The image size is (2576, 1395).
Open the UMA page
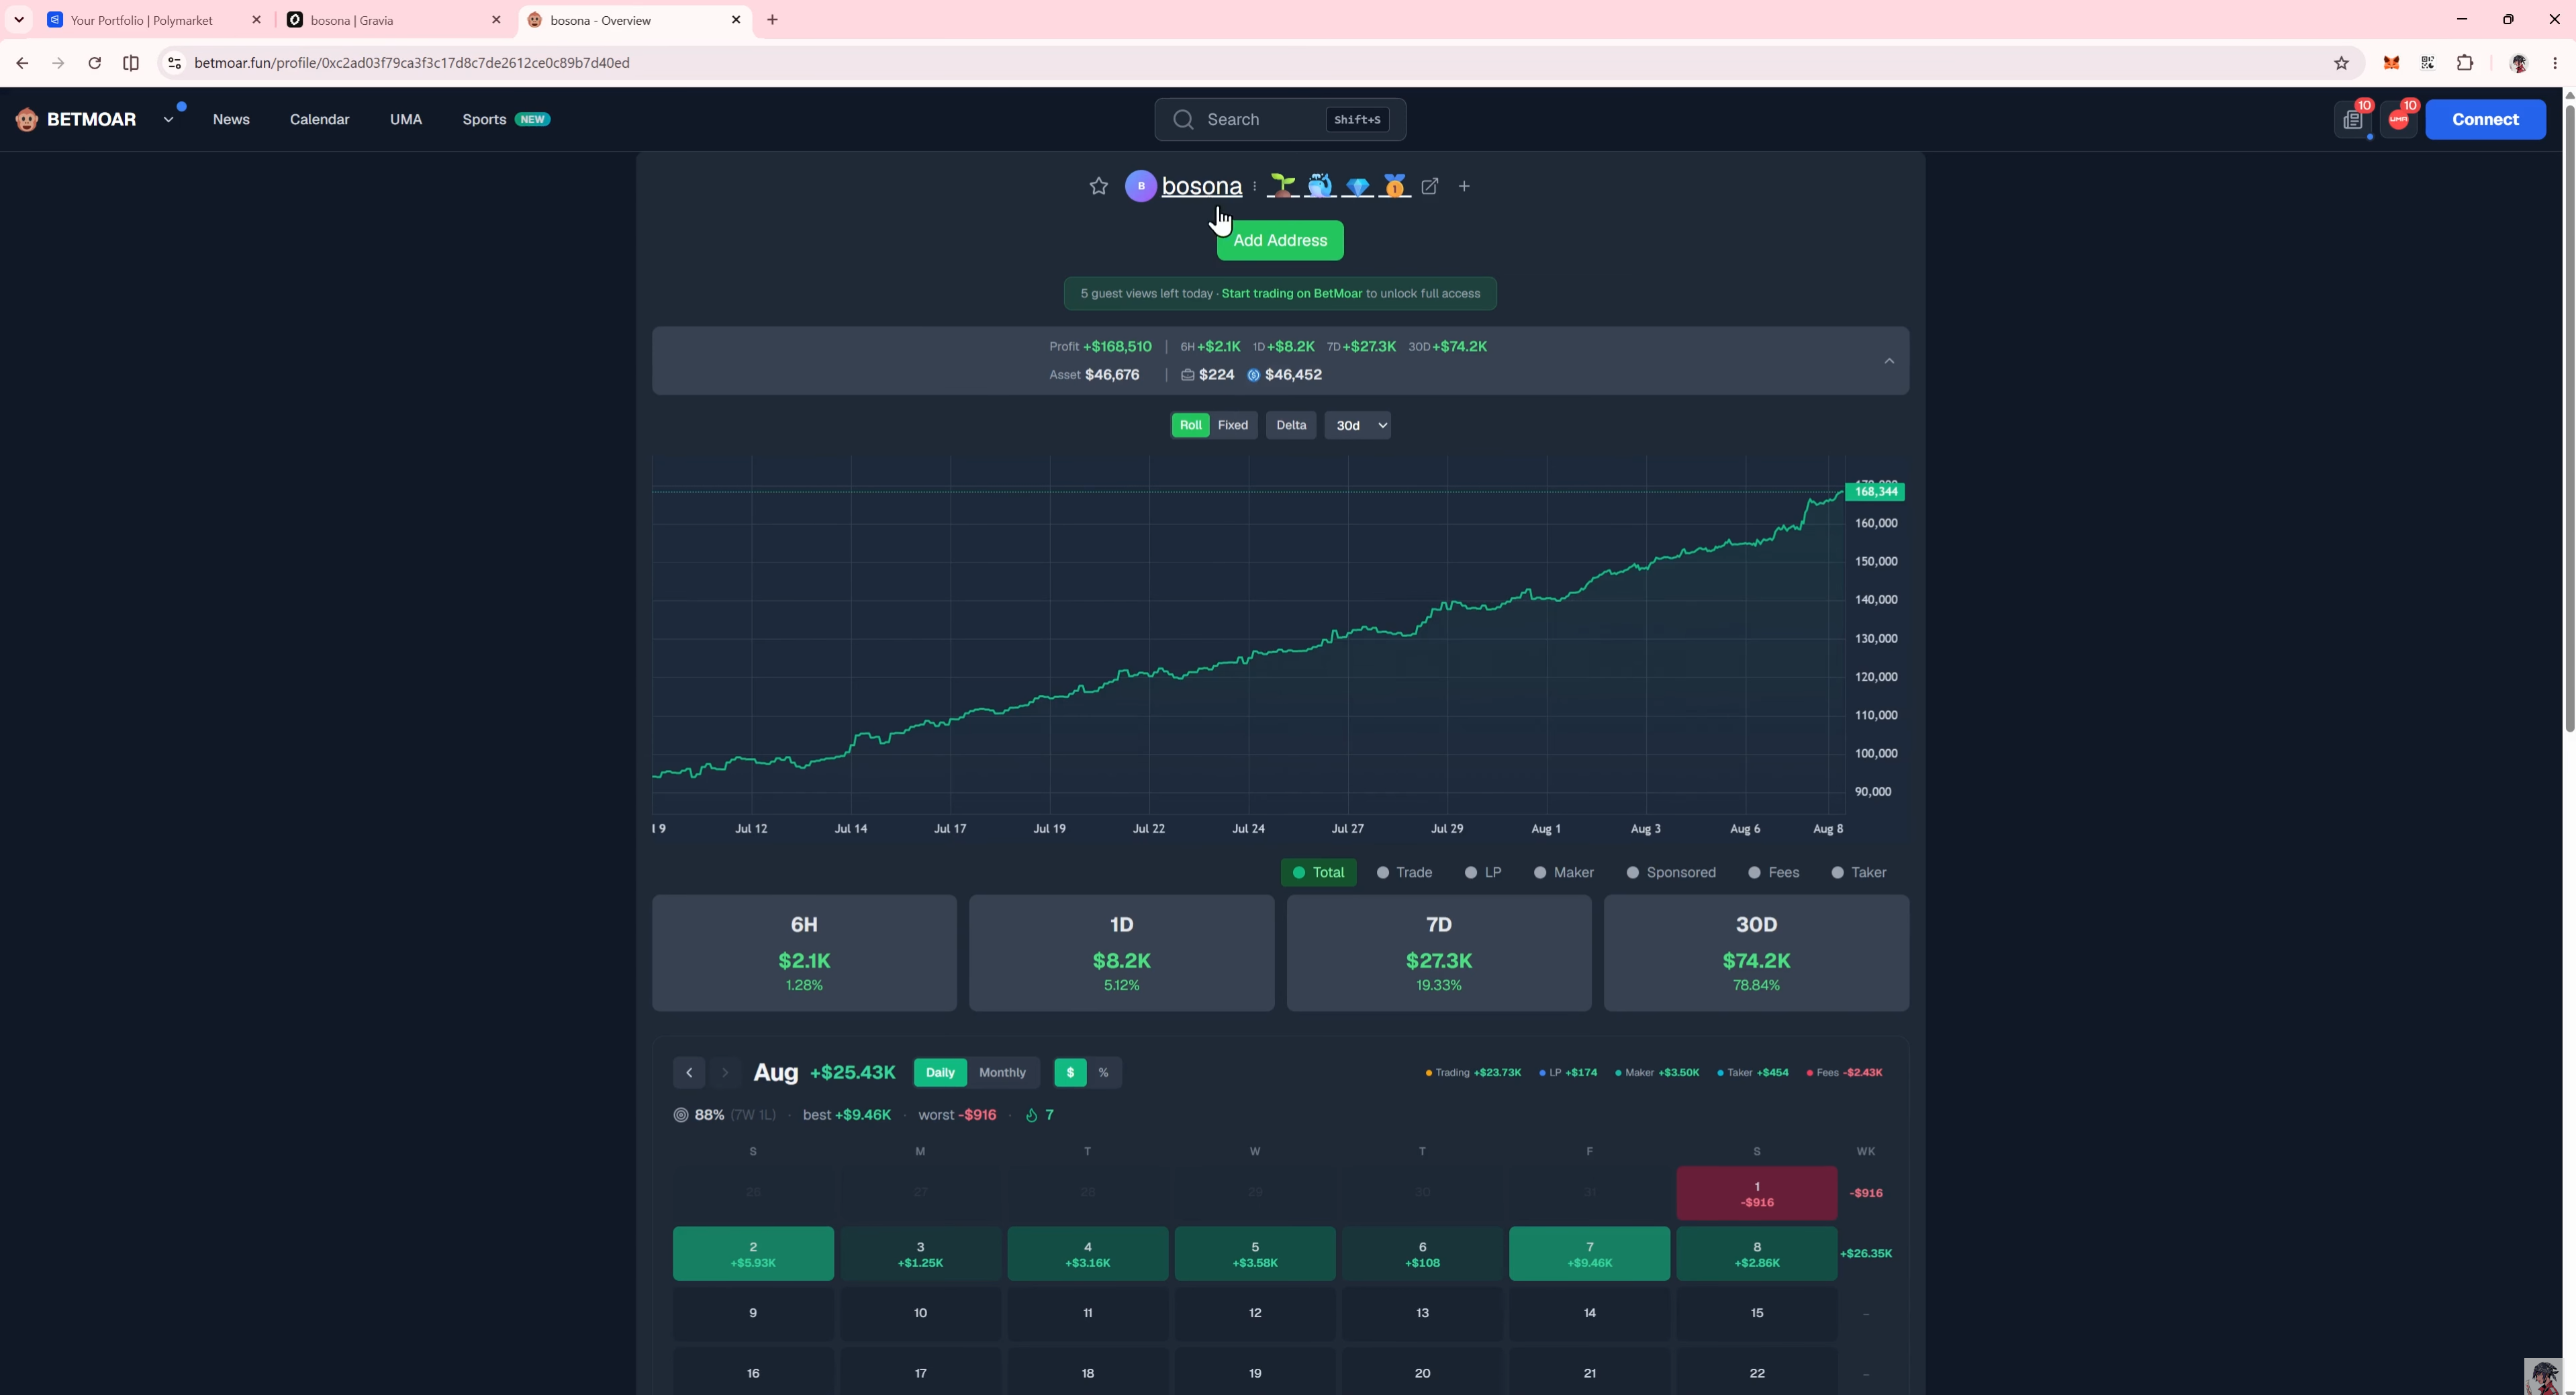[406, 120]
